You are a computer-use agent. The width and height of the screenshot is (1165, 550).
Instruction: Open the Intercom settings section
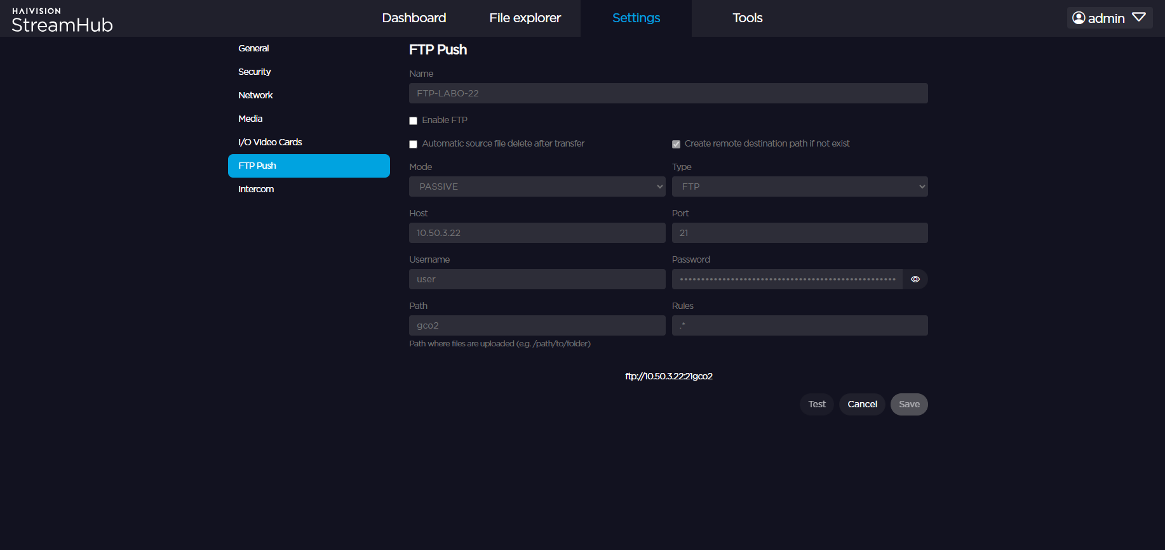tap(256, 189)
